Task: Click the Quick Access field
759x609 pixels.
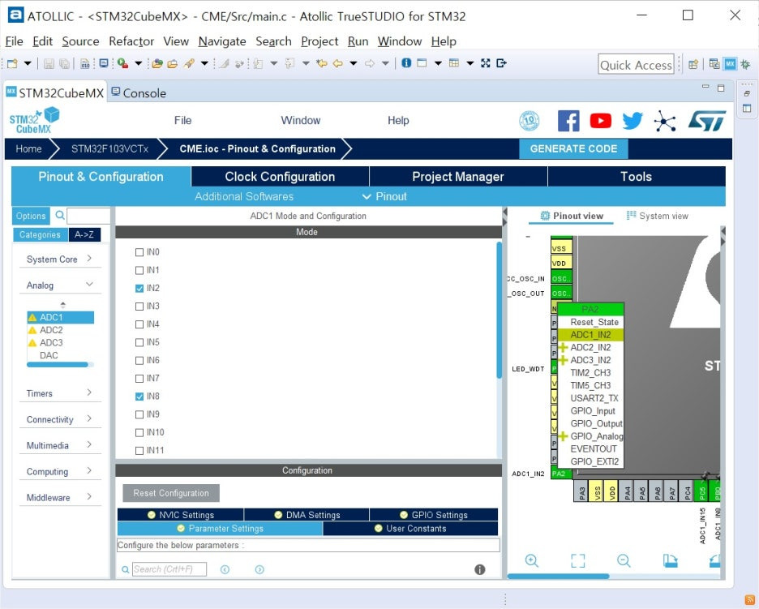Action: click(x=636, y=64)
